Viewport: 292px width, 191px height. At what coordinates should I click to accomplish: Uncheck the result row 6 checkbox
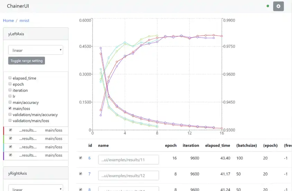pos(81,158)
